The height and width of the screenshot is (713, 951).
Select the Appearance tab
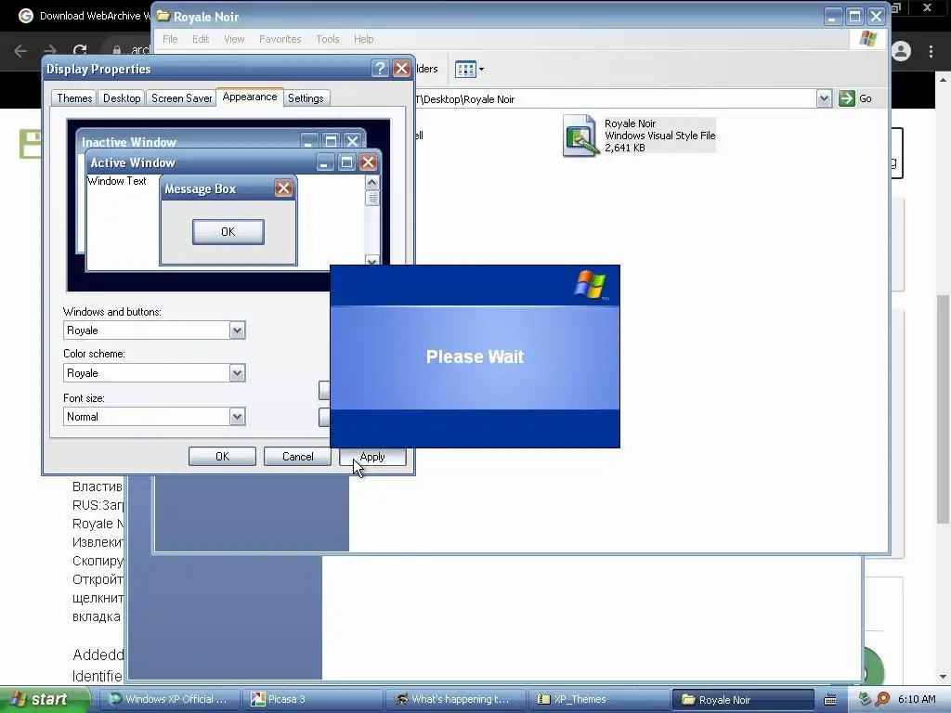click(x=249, y=97)
